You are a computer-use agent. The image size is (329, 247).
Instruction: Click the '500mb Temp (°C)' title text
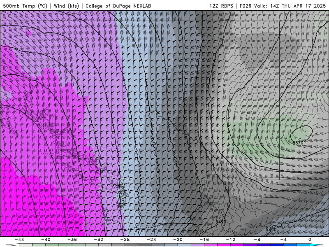pyautogui.click(x=25, y=6)
